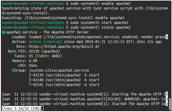The image size is (172, 111).
Task: Click the truncation marker on the Starting Apache line
Action: click(167, 94)
